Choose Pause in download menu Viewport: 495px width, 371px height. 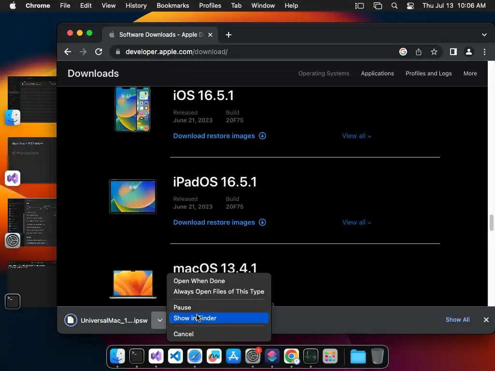coord(219,307)
